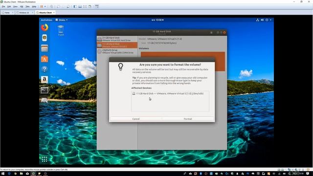The width and height of the screenshot is (313, 176).
Task: Show Applications grid in dock
Action: point(45,159)
